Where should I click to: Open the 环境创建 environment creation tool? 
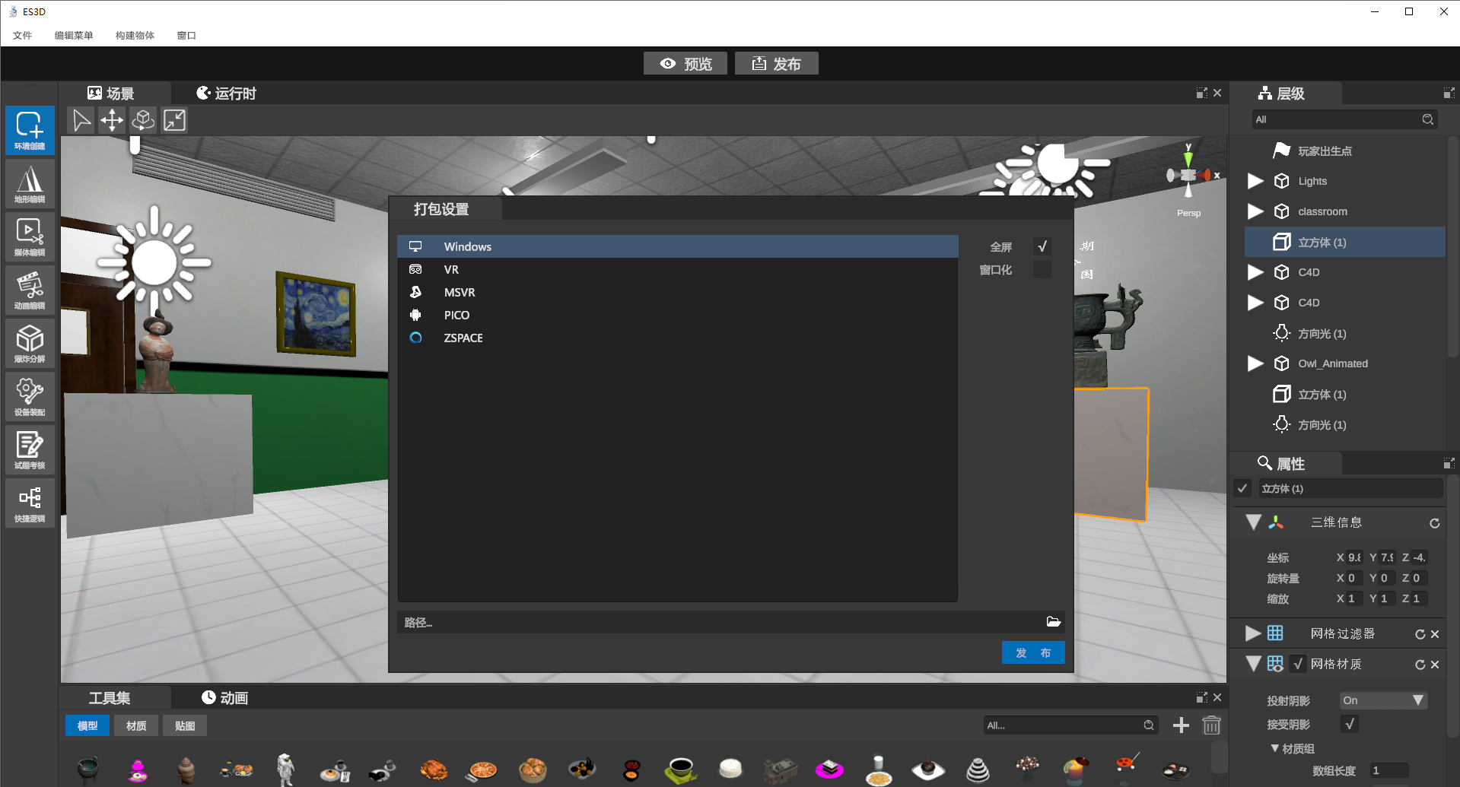coord(30,130)
